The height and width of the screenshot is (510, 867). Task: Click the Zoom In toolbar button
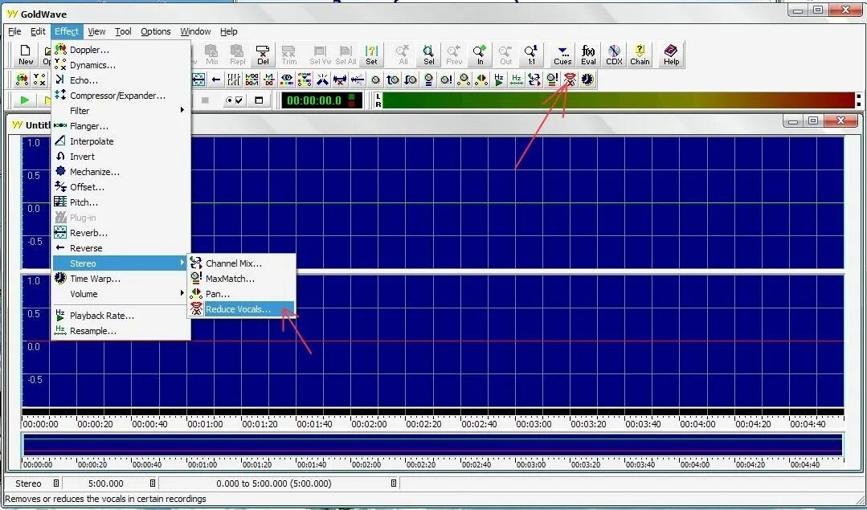[x=480, y=55]
